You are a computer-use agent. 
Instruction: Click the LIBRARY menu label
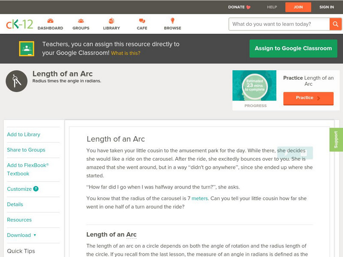tap(111, 28)
